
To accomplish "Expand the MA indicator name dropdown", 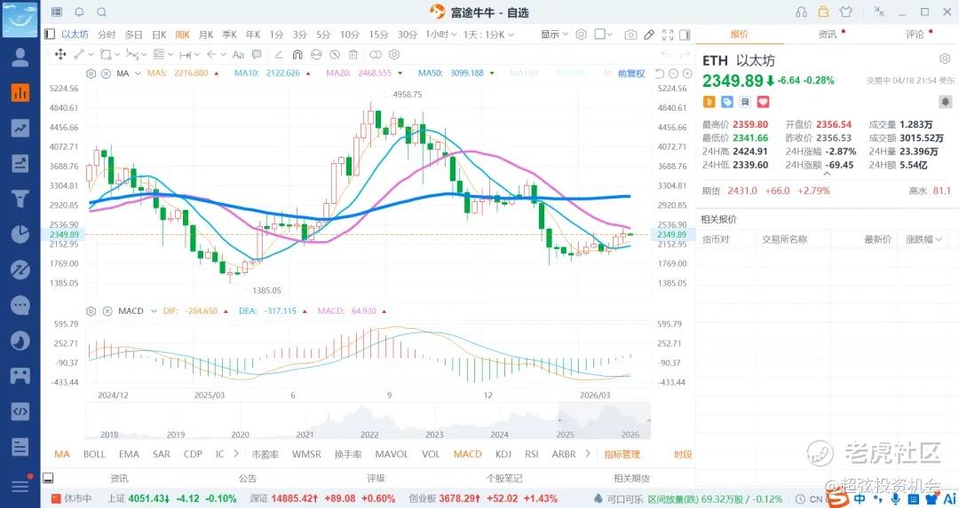I will point(138,74).
